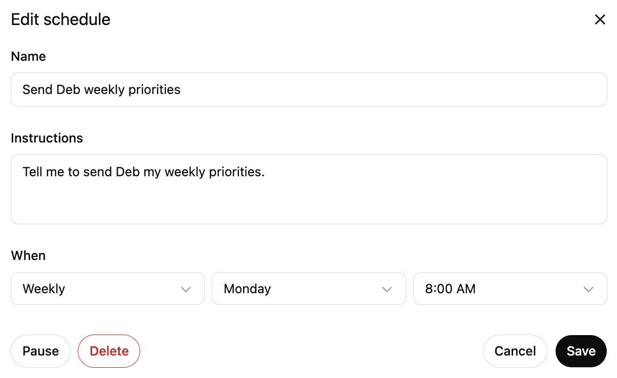Screen dimensions: 617x378
Task: Save the schedule changes
Action: click(581, 351)
